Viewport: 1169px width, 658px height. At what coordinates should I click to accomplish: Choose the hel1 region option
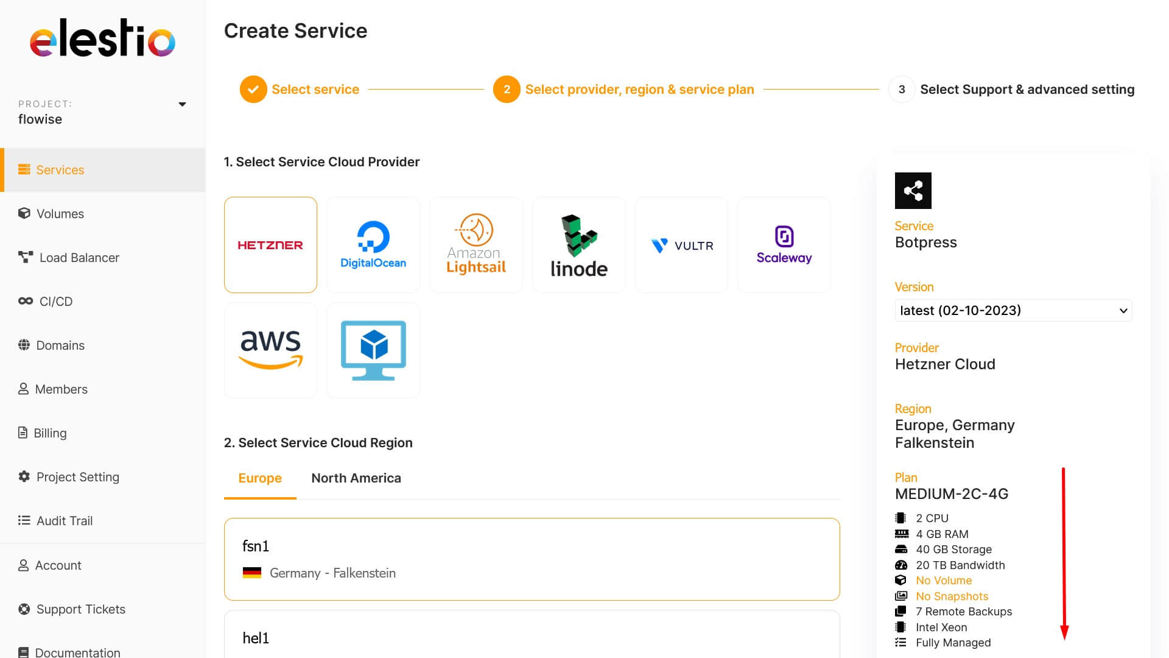532,634
